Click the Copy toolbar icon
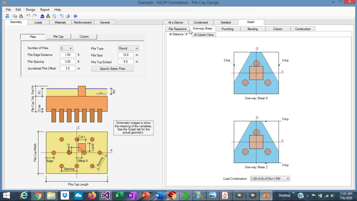 [x=15, y=16]
